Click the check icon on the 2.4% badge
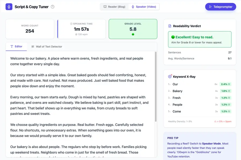This screenshot has width=241, height=160. tap(229, 84)
